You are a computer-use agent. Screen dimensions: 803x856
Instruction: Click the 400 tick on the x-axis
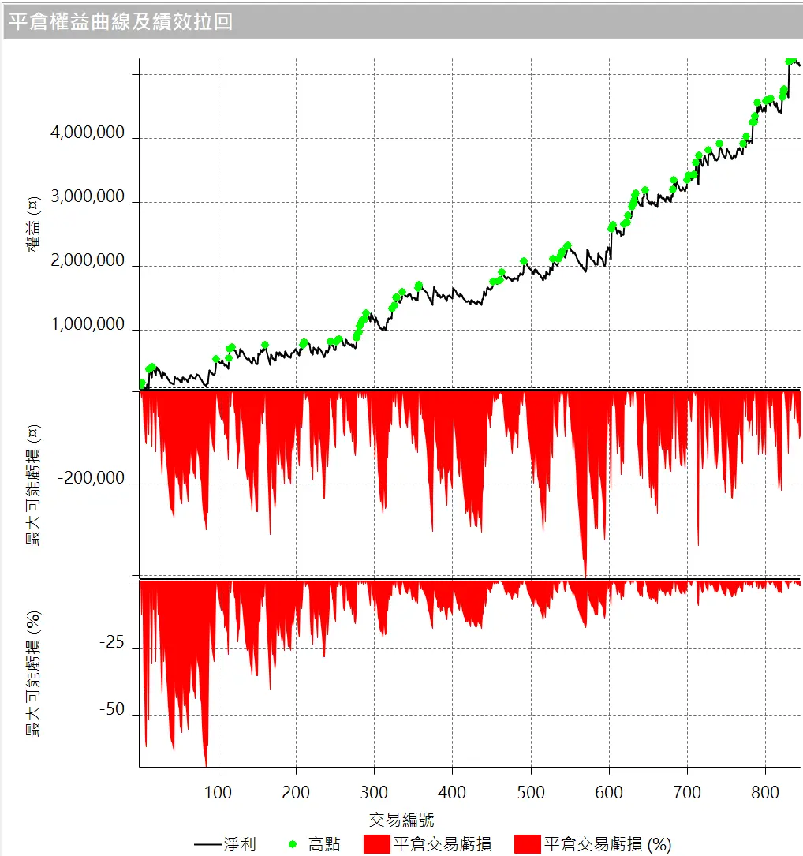click(x=452, y=791)
